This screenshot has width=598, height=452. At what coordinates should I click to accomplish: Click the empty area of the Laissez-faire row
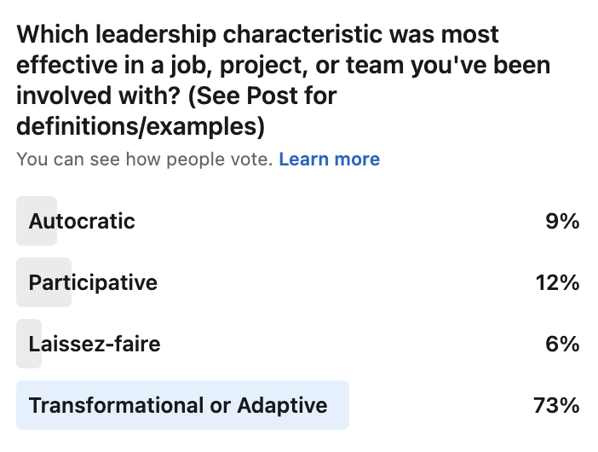(x=351, y=344)
